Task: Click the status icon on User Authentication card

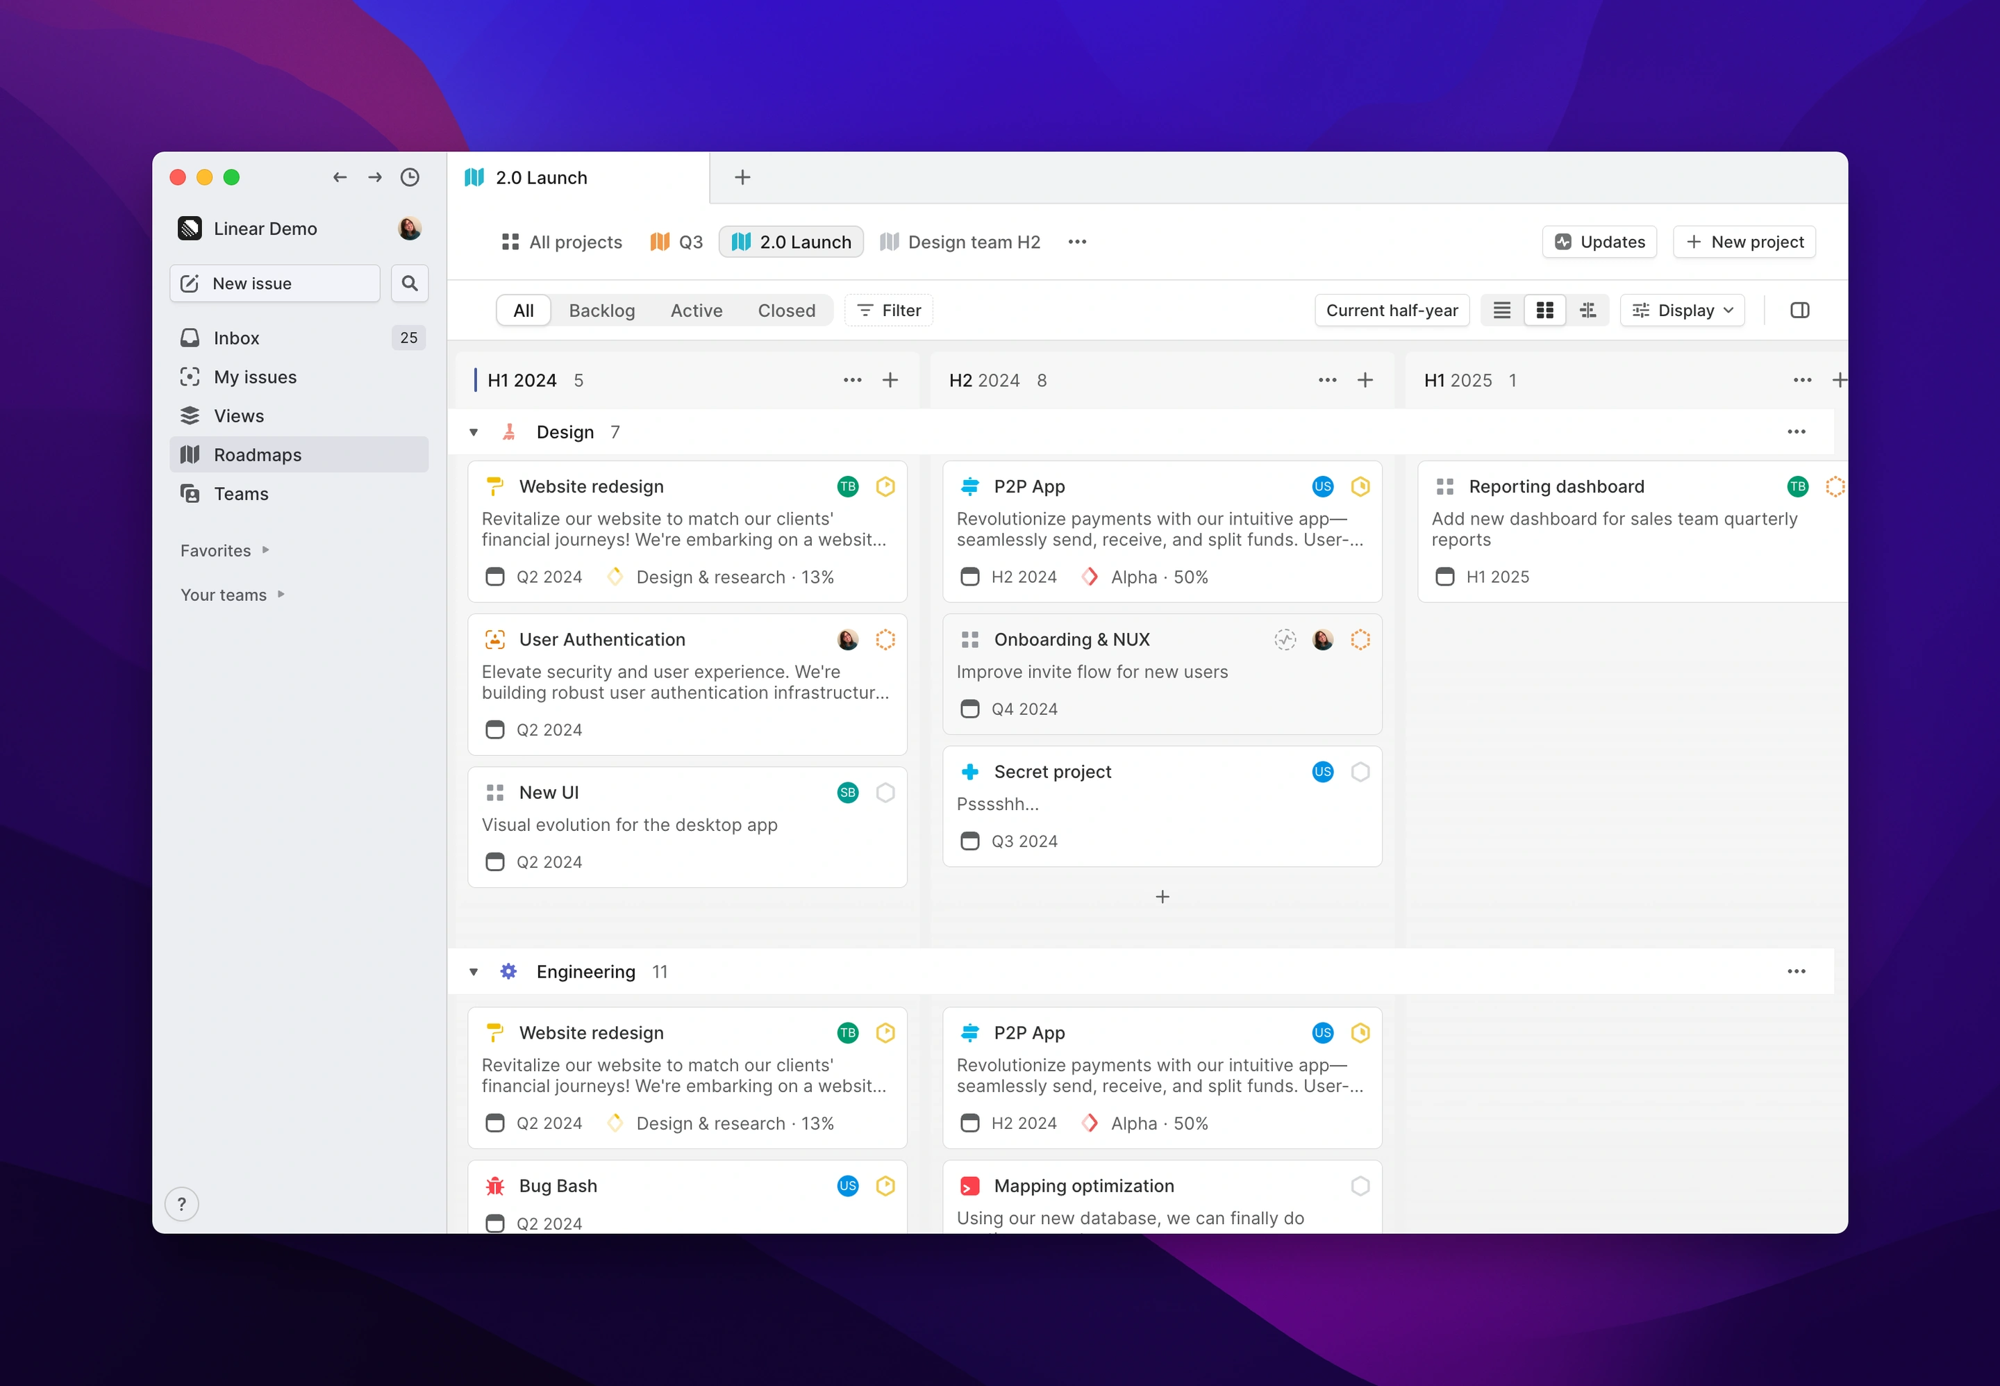Action: pos(885,639)
